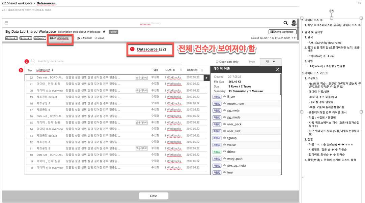
Task: Open the Type dropdown showing All
Action: (271, 62)
